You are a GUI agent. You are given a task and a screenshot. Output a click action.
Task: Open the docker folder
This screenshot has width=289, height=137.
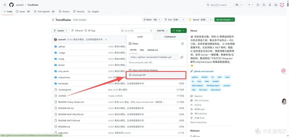point(61,65)
